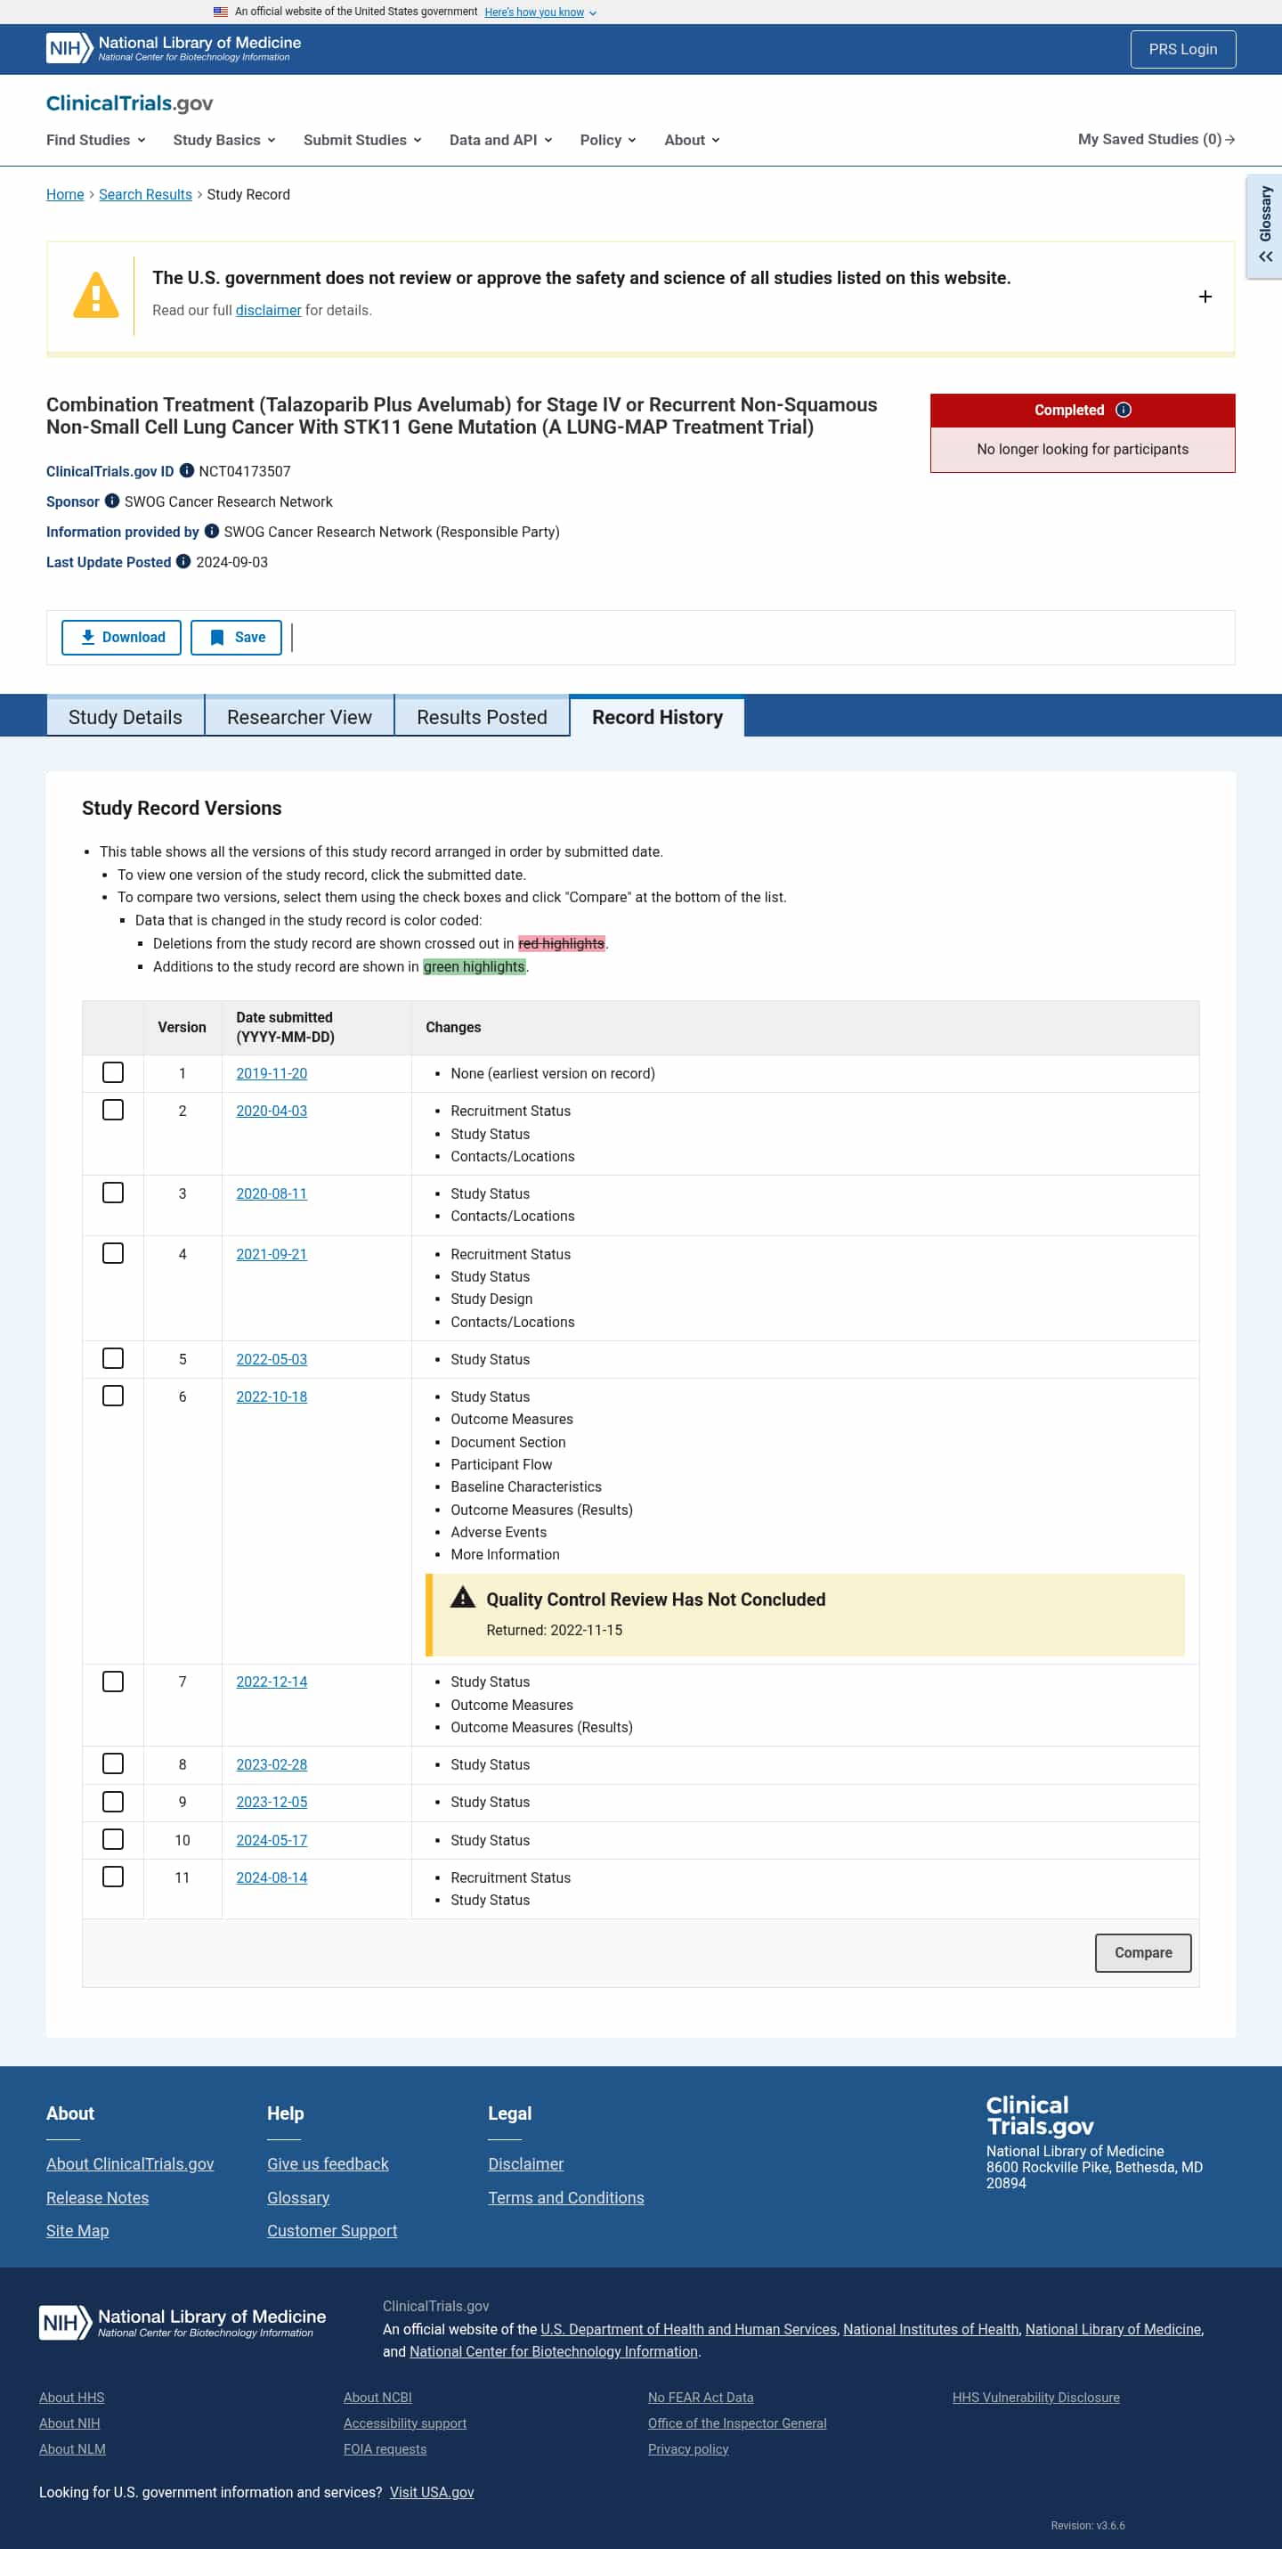Click the NIH National Library of Medicine header logo
Viewport: 1282px width, 2549px height.
point(174,48)
